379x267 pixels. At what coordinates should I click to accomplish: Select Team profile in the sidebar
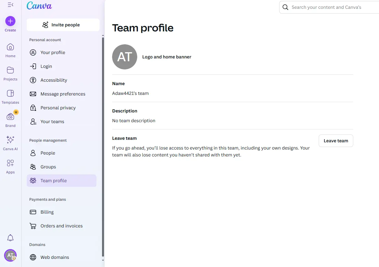(x=62, y=181)
